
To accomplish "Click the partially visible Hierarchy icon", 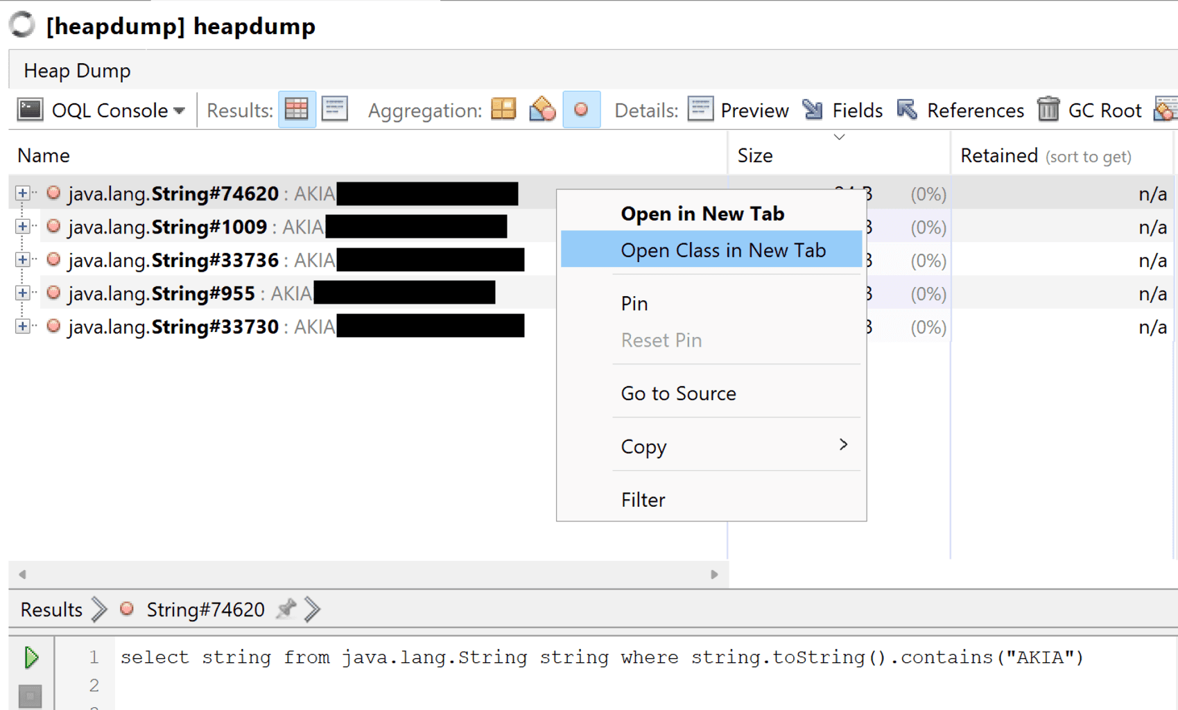I will (1166, 110).
